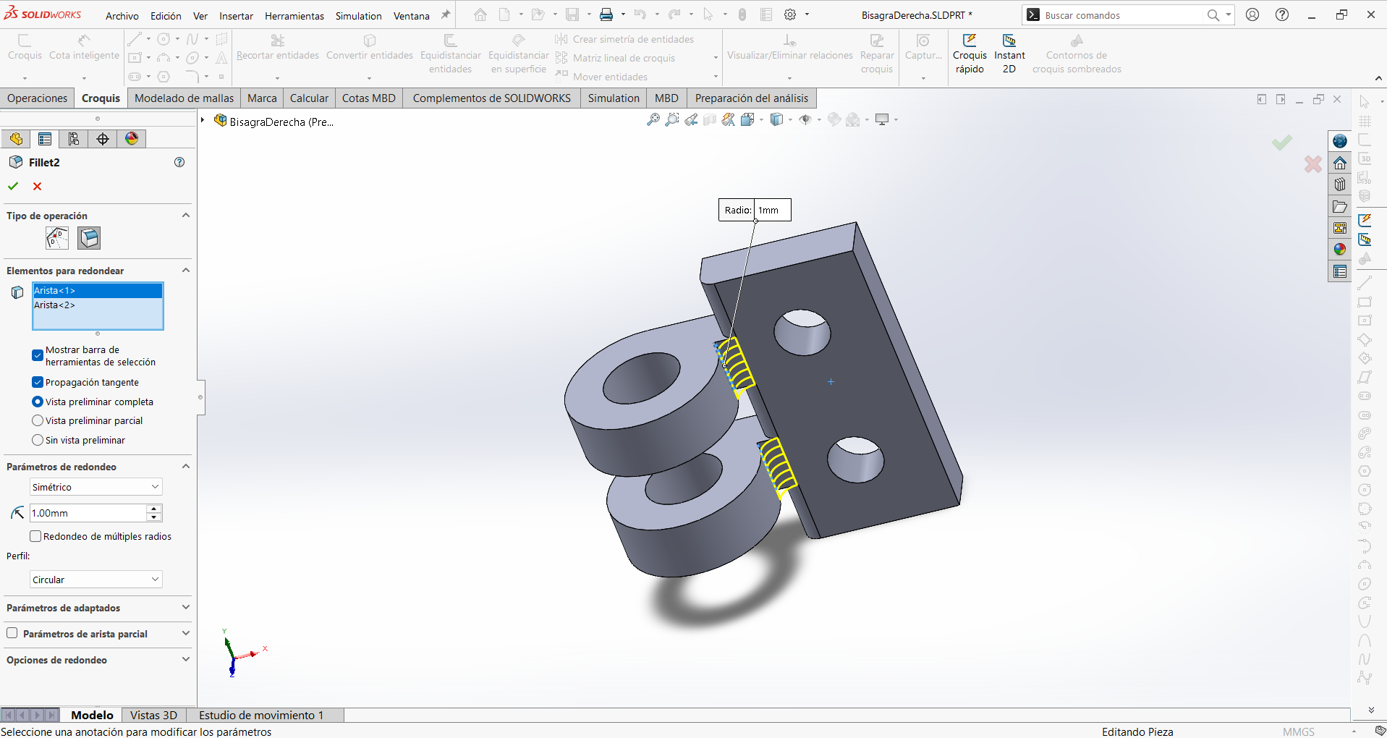Select Vista preliminar completa radio button

[x=38, y=402]
